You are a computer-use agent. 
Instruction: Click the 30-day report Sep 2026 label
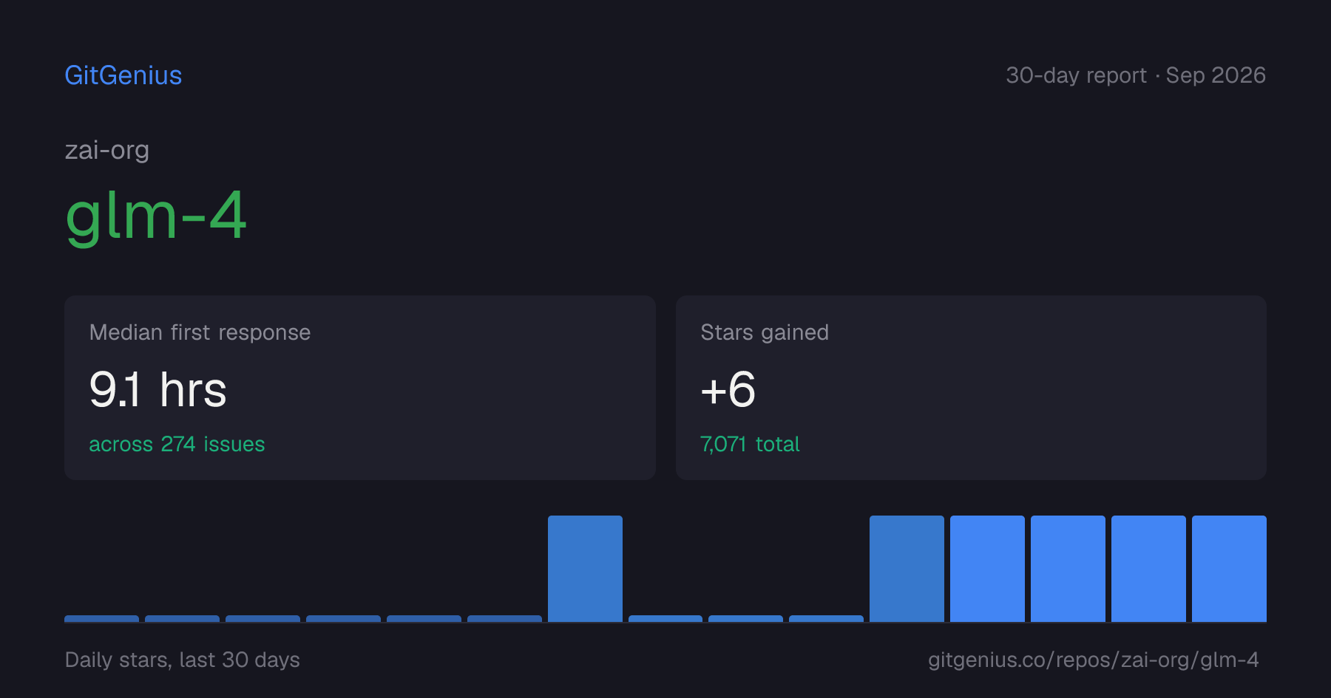[1136, 75]
